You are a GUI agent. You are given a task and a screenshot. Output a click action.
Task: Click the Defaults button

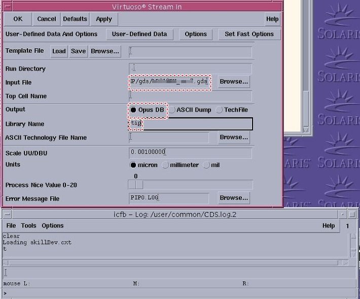tap(75, 19)
